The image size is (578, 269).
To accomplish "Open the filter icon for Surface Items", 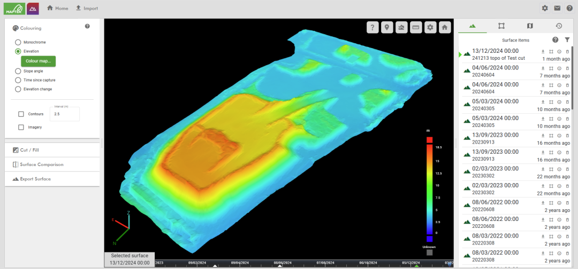I will tap(567, 40).
